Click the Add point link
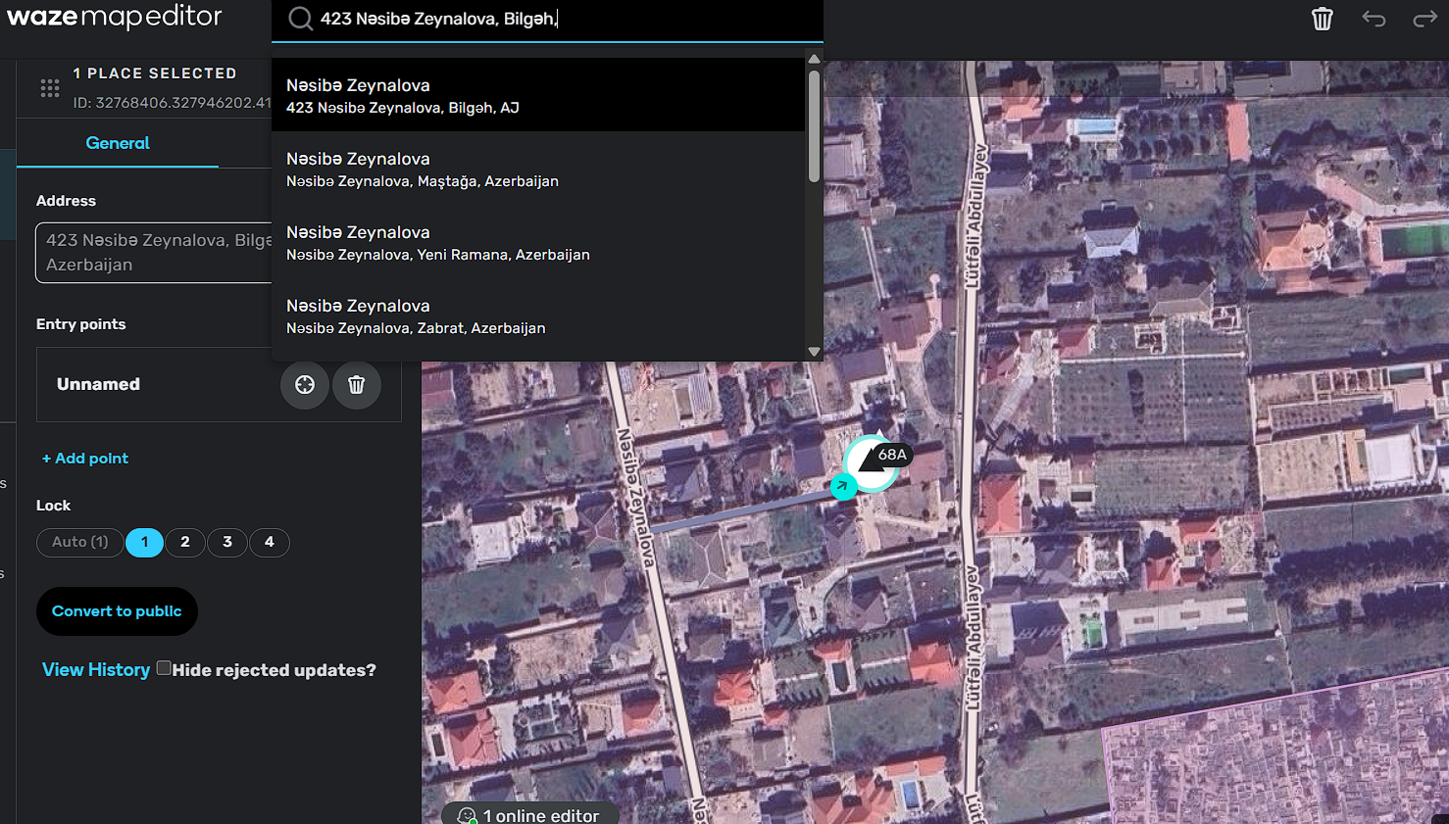This screenshot has width=1449, height=824. click(x=85, y=459)
